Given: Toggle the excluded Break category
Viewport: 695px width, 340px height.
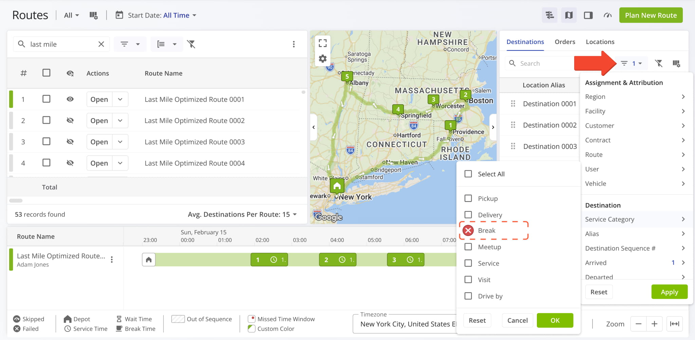Looking at the screenshot, I should point(468,231).
